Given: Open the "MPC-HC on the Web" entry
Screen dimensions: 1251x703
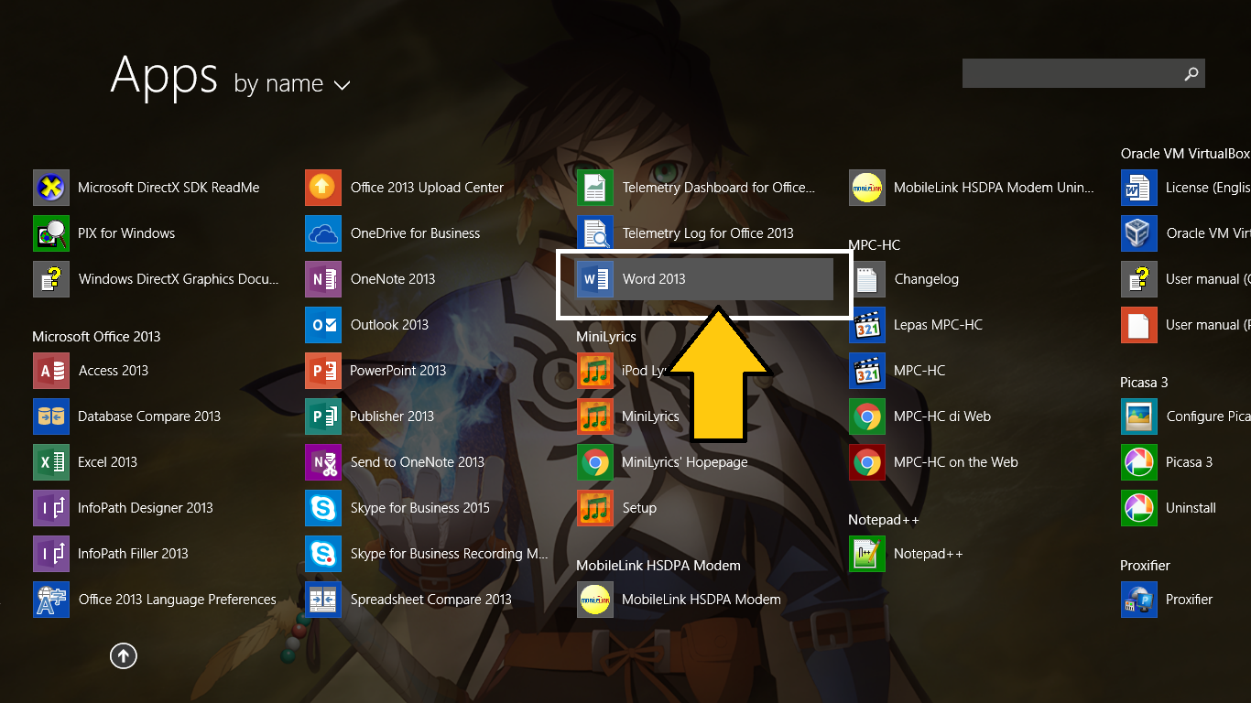Looking at the screenshot, I should pos(934,462).
